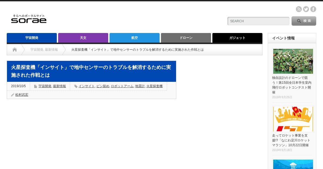Screen dimensions: 323x169
Task: Click event date 2019年9月25日
Action: [282, 97]
